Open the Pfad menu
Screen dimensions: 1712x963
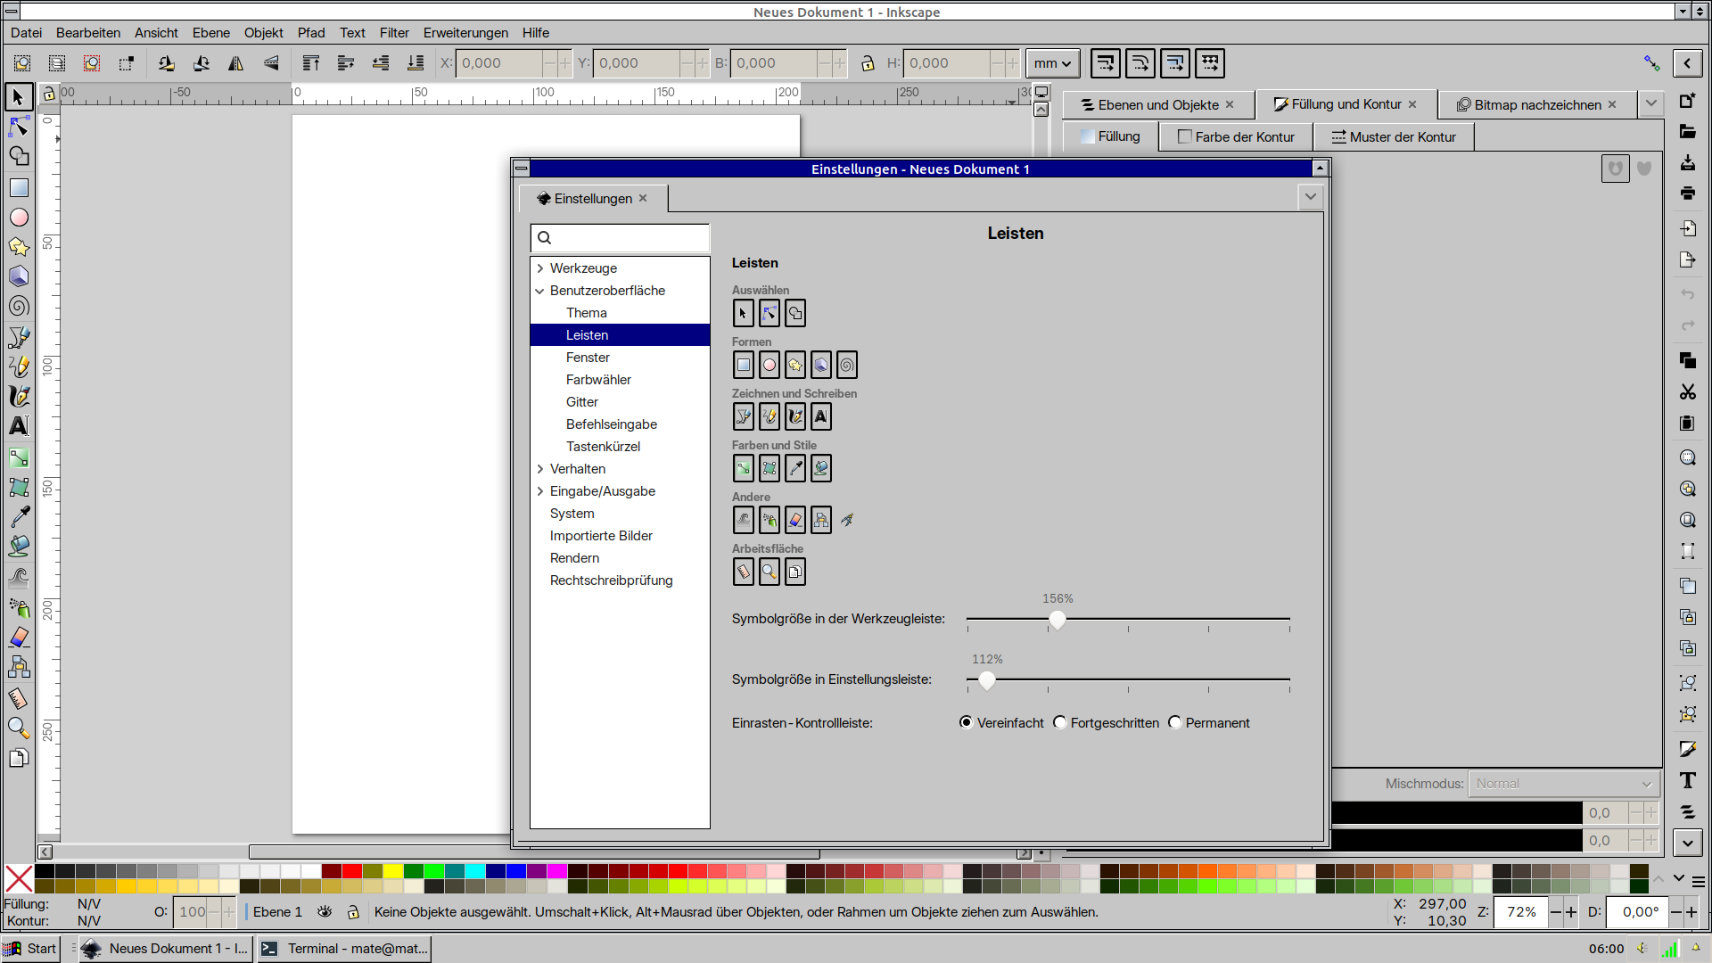[311, 32]
